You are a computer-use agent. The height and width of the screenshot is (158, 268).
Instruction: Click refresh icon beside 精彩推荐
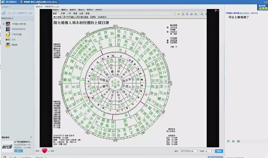[31, 137]
